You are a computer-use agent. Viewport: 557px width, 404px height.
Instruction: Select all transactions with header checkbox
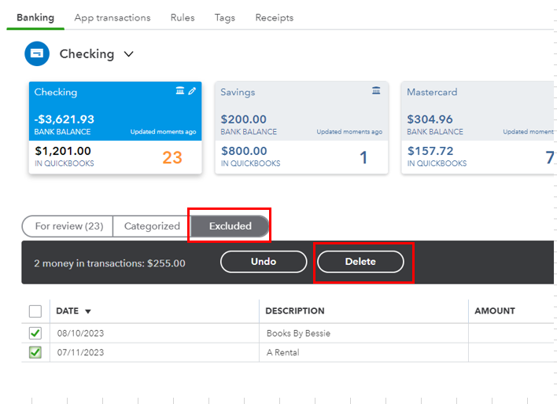[x=35, y=311]
